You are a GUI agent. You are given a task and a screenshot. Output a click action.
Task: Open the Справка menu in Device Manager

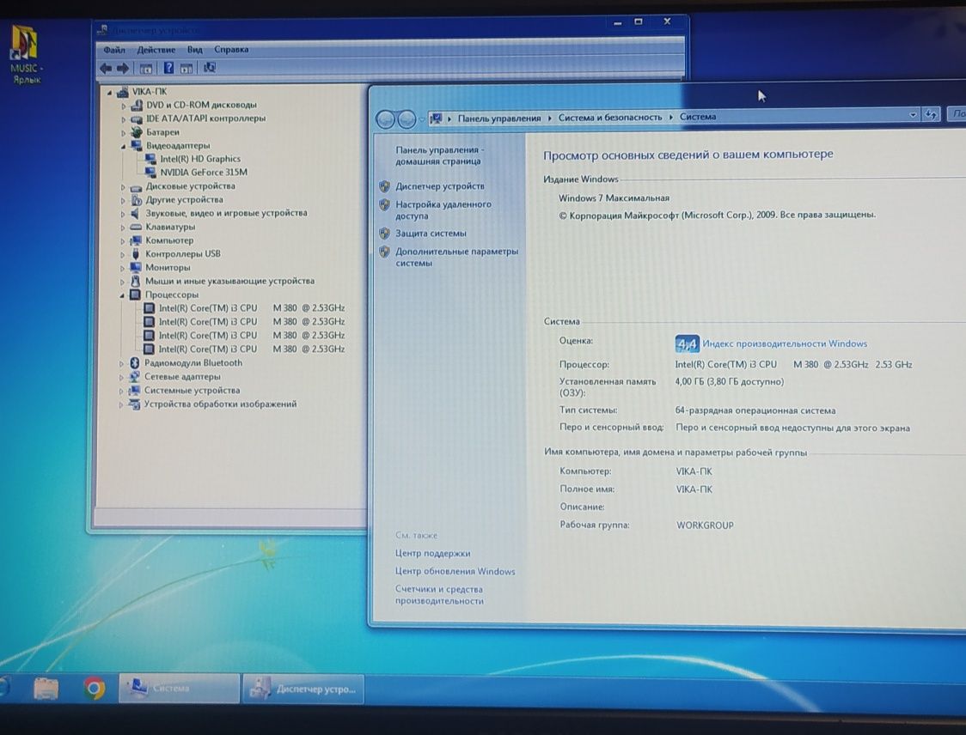231,49
